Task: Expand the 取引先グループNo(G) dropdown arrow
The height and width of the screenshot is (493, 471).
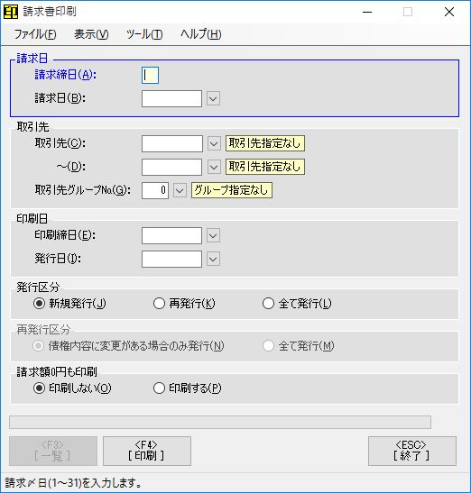Action: tap(180, 190)
